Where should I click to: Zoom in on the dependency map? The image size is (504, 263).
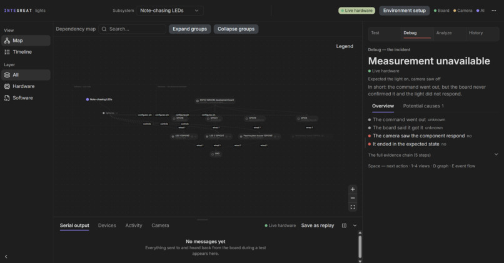click(x=353, y=189)
